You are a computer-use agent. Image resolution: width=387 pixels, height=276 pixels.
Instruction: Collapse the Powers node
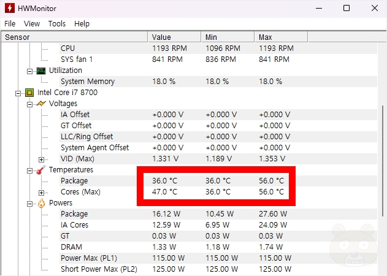pos(29,204)
